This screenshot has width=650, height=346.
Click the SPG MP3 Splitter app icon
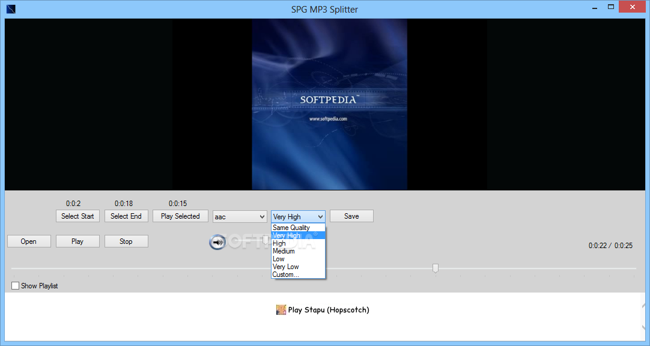point(11,8)
